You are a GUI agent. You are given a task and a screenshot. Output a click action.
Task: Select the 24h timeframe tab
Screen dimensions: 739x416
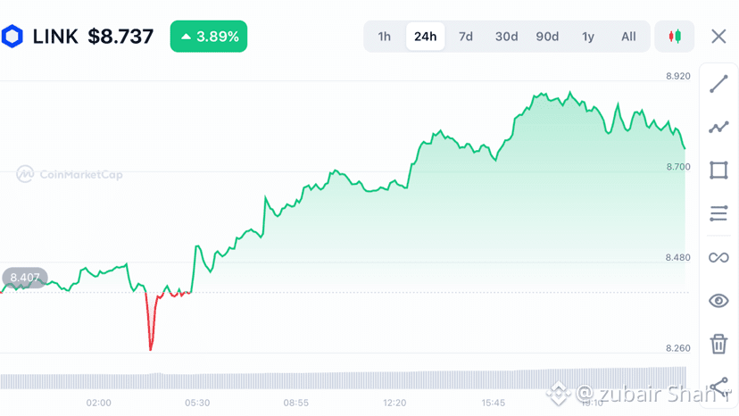(425, 37)
